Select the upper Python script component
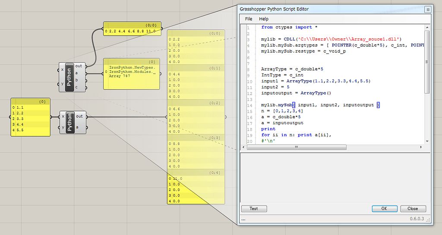The image size is (442, 235). click(x=69, y=77)
